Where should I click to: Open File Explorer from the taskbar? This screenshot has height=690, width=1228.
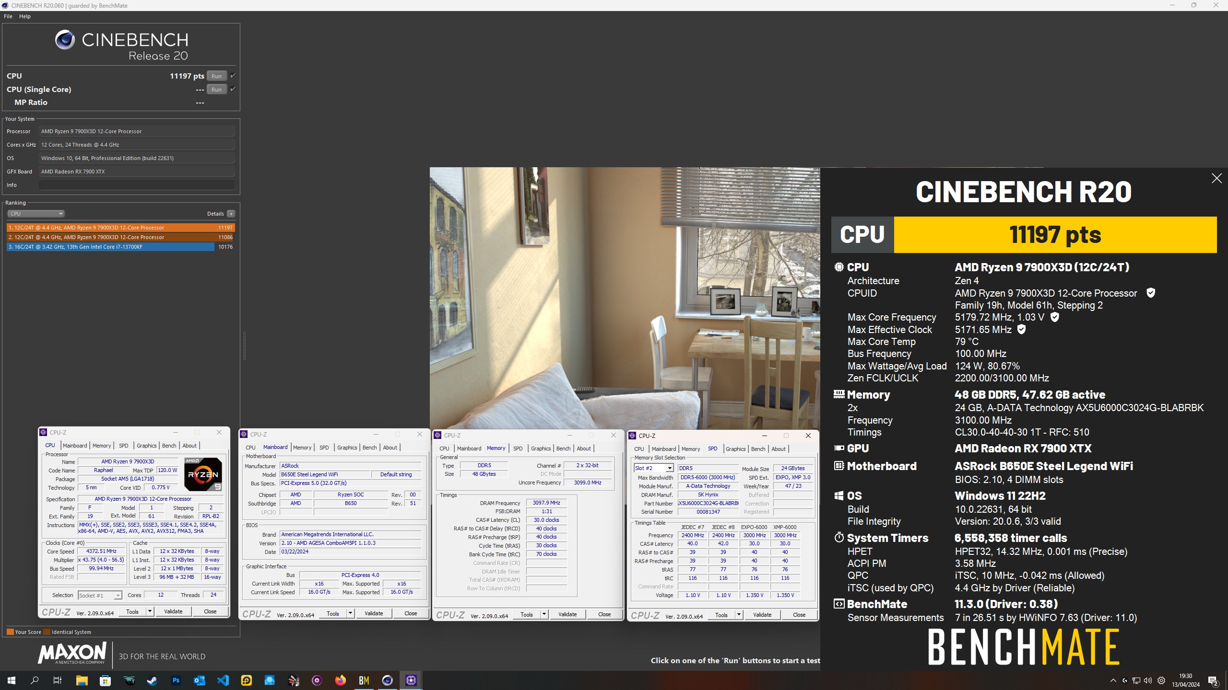[82, 680]
